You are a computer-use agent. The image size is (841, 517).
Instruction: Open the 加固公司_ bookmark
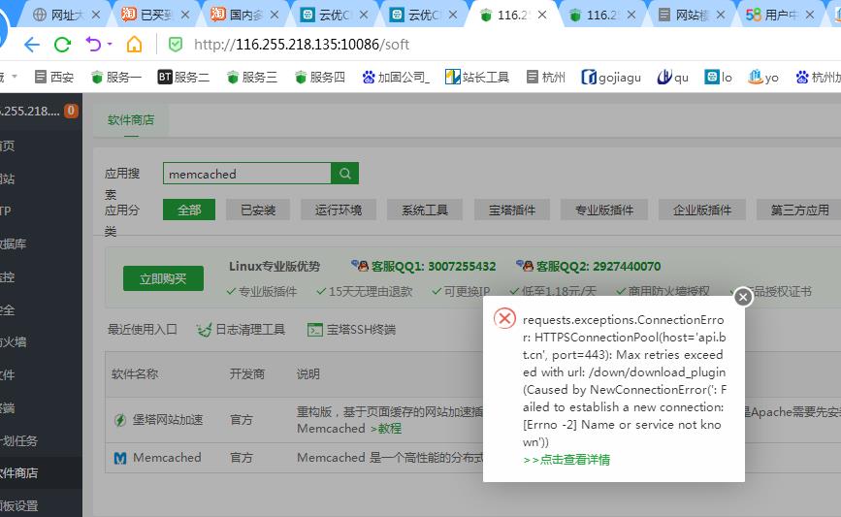(x=396, y=78)
